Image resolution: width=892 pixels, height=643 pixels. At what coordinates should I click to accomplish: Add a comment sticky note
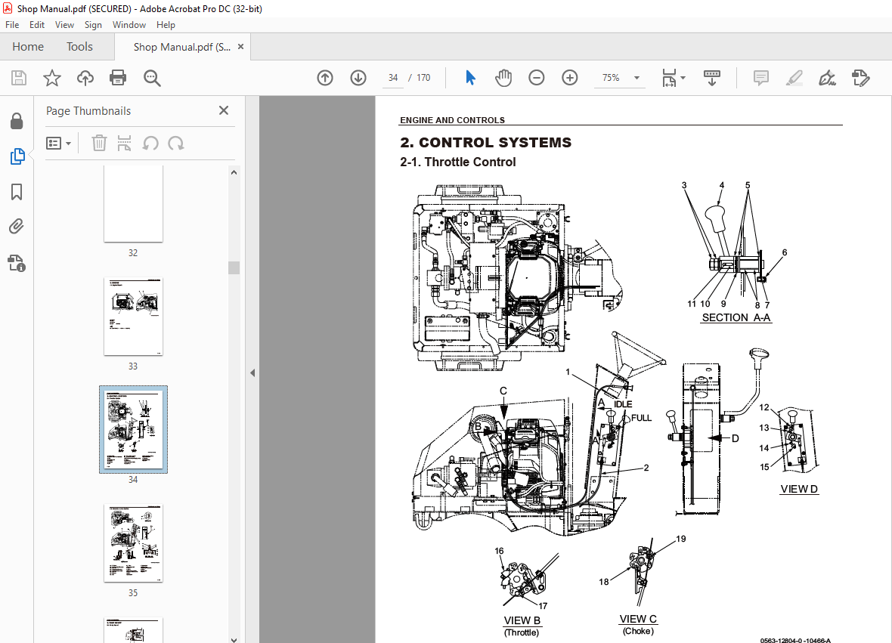(760, 78)
